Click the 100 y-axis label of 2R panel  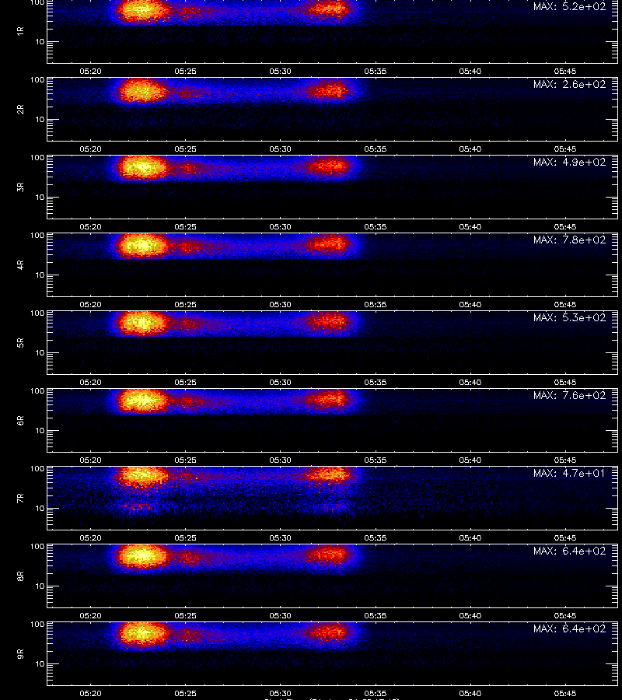[x=37, y=80]
